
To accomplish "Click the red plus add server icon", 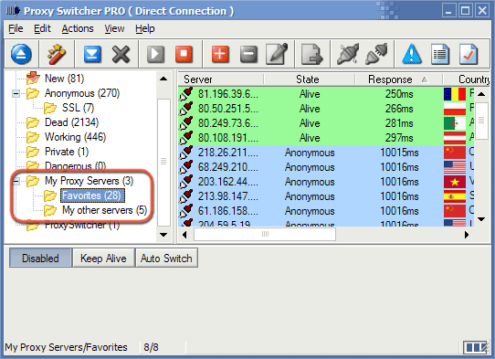I will point(220,54).
